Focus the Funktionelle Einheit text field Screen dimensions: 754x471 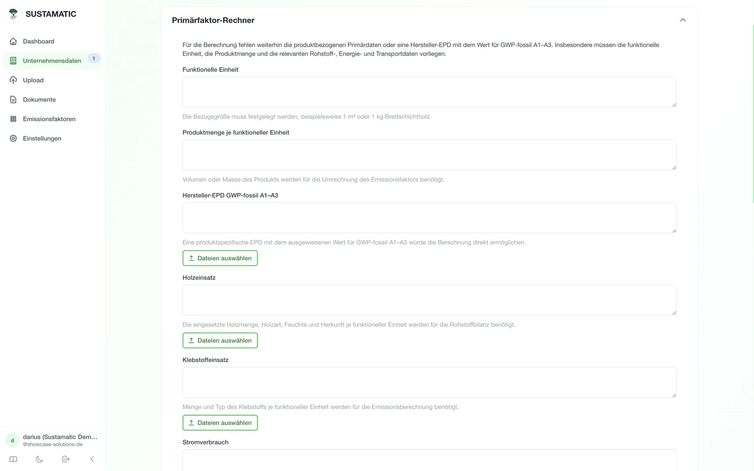(x=429, y=92)
